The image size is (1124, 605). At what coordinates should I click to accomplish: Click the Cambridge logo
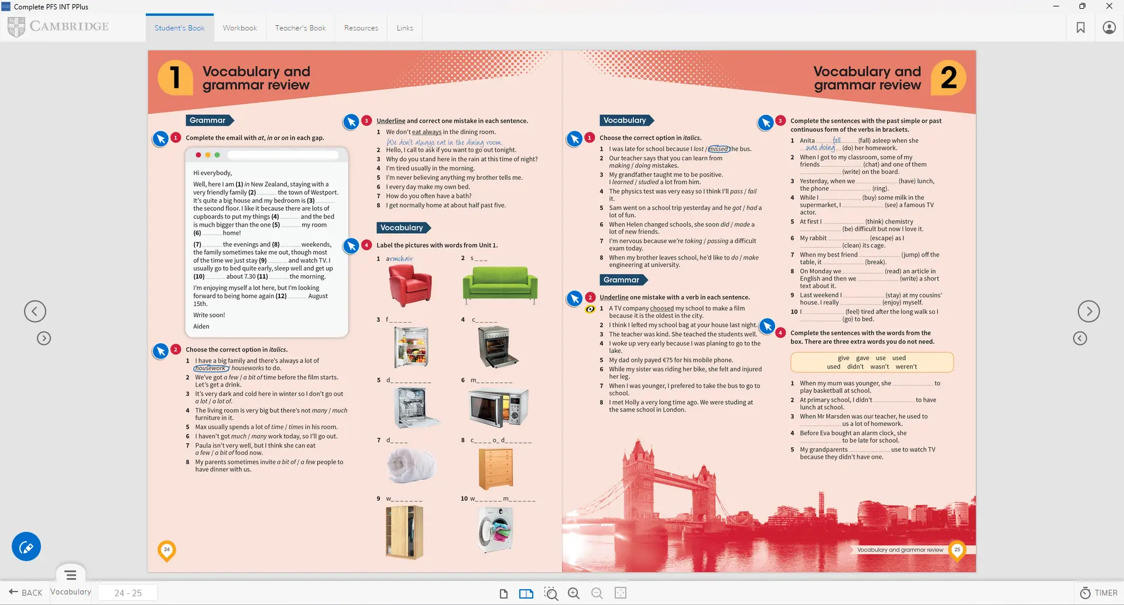pyautogui.click(x=58, y=26)
